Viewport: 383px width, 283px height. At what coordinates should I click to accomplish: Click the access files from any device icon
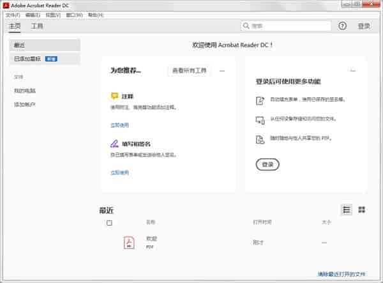click(260, 120)
